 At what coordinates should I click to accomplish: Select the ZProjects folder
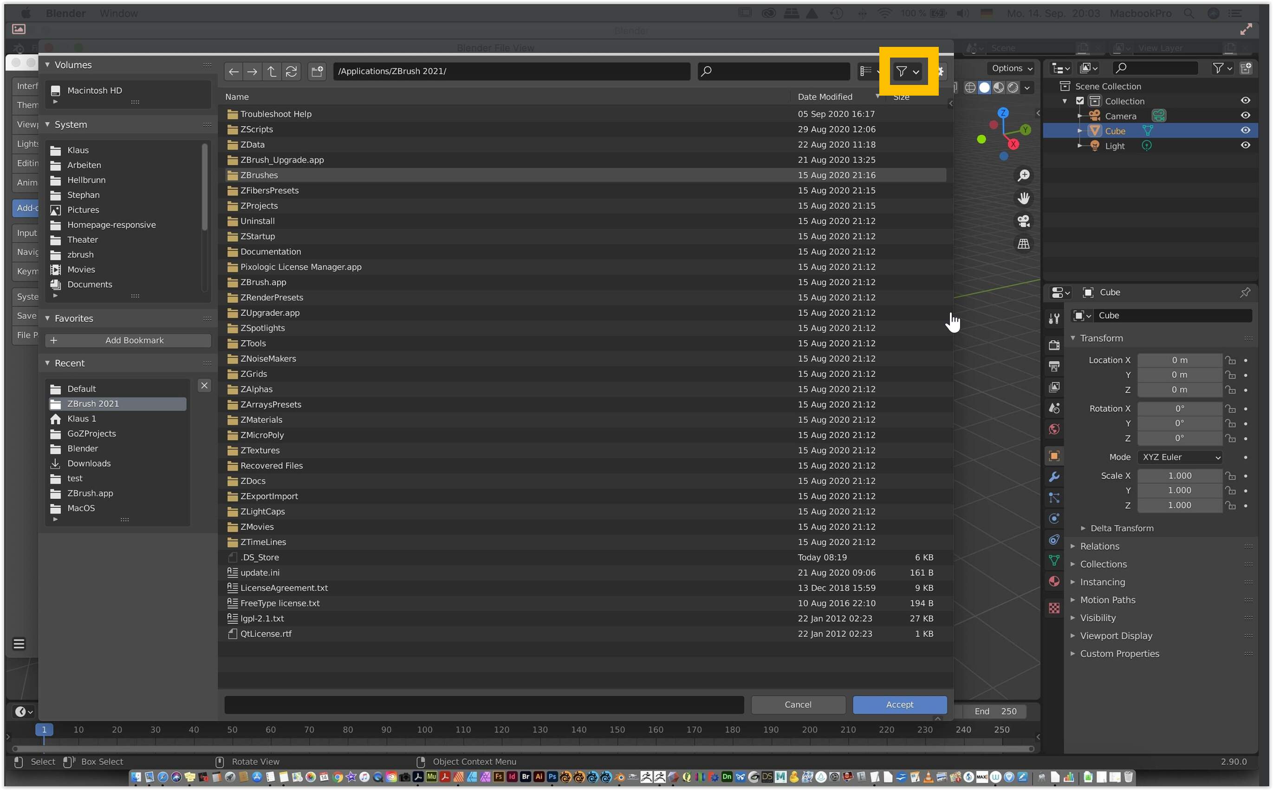point(259,206)
